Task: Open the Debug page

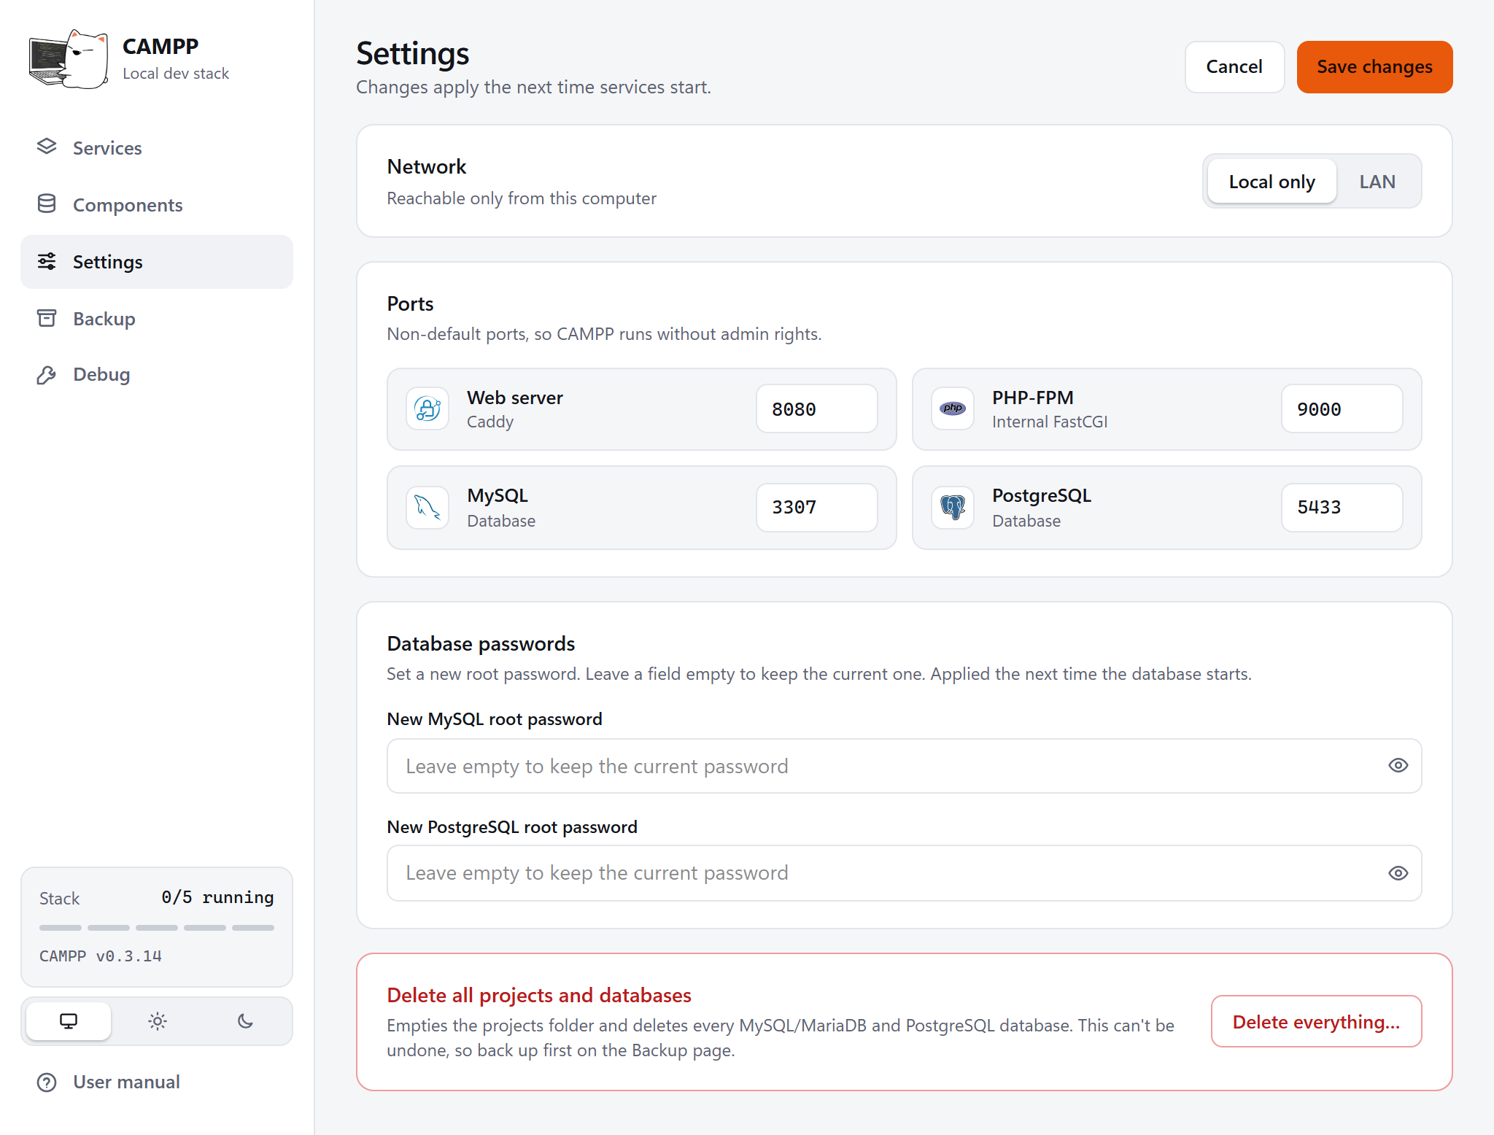Action: click(157, 375)
